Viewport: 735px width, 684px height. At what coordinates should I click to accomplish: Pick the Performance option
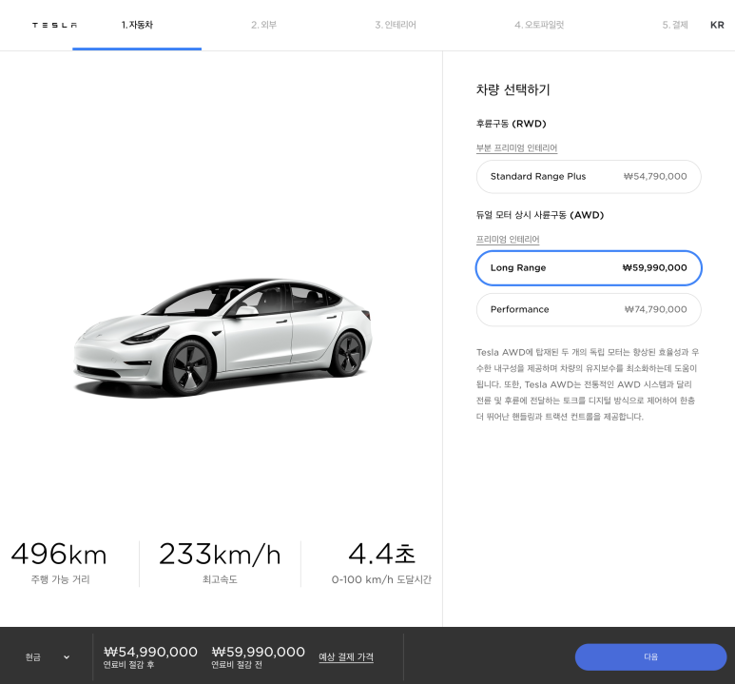tap(589, 309)
